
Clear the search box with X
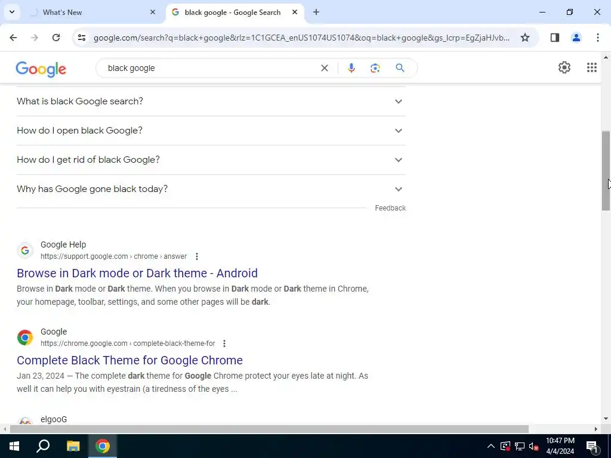point(324,68)
